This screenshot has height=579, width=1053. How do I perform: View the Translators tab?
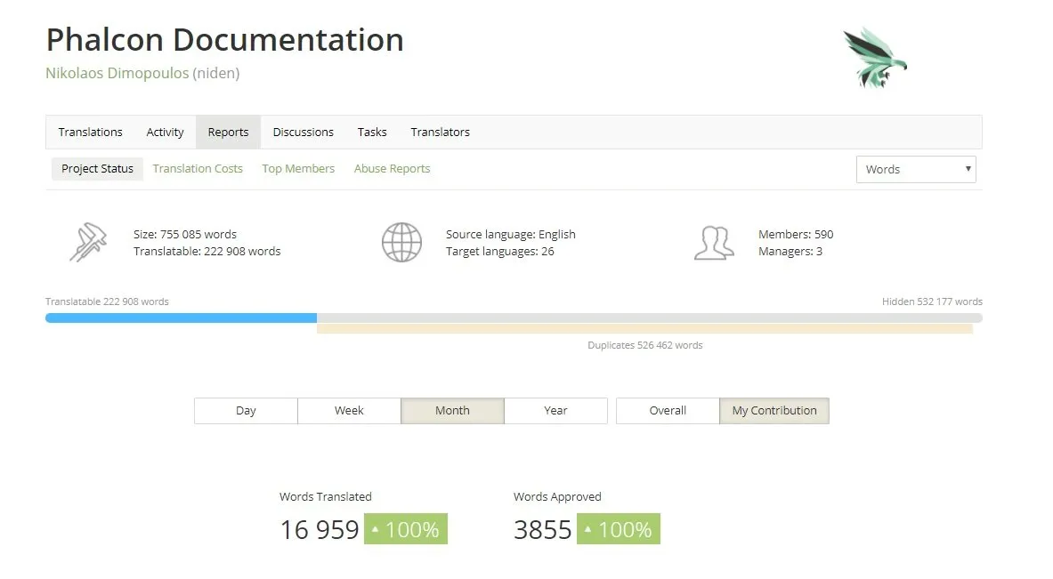[441, 133]
